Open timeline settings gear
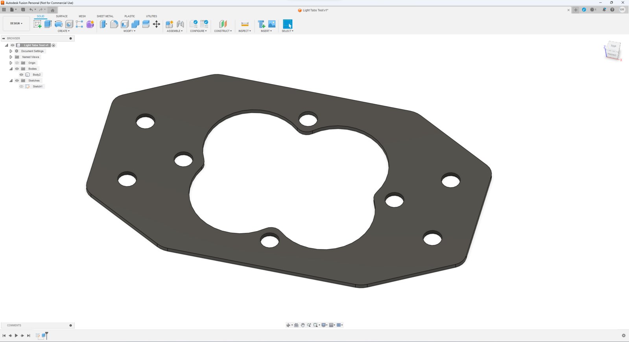Image resolution: width=629 pixels, height=342 pixels. click(623, 335)
